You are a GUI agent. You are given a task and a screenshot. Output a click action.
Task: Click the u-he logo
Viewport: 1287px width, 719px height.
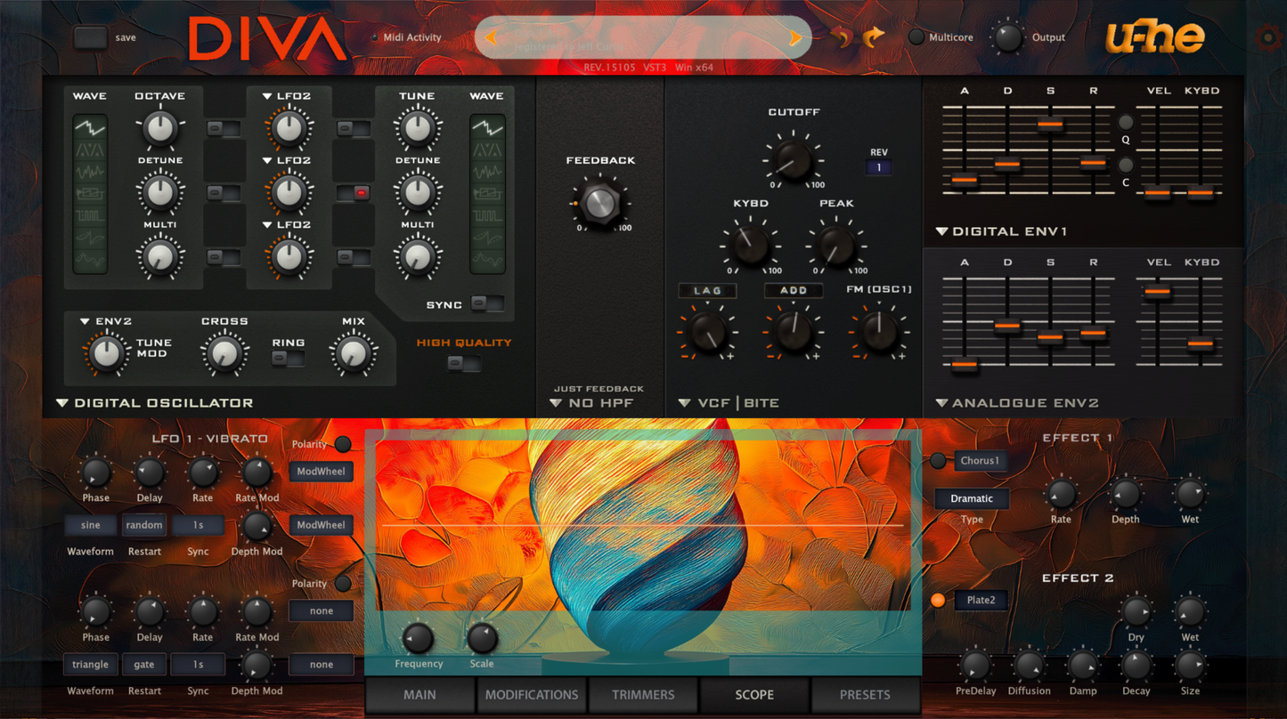tap(1154, 37)
